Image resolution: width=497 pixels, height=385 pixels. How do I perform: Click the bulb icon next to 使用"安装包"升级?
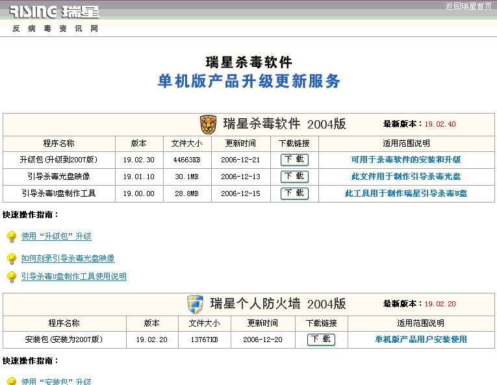pos(12,381)
